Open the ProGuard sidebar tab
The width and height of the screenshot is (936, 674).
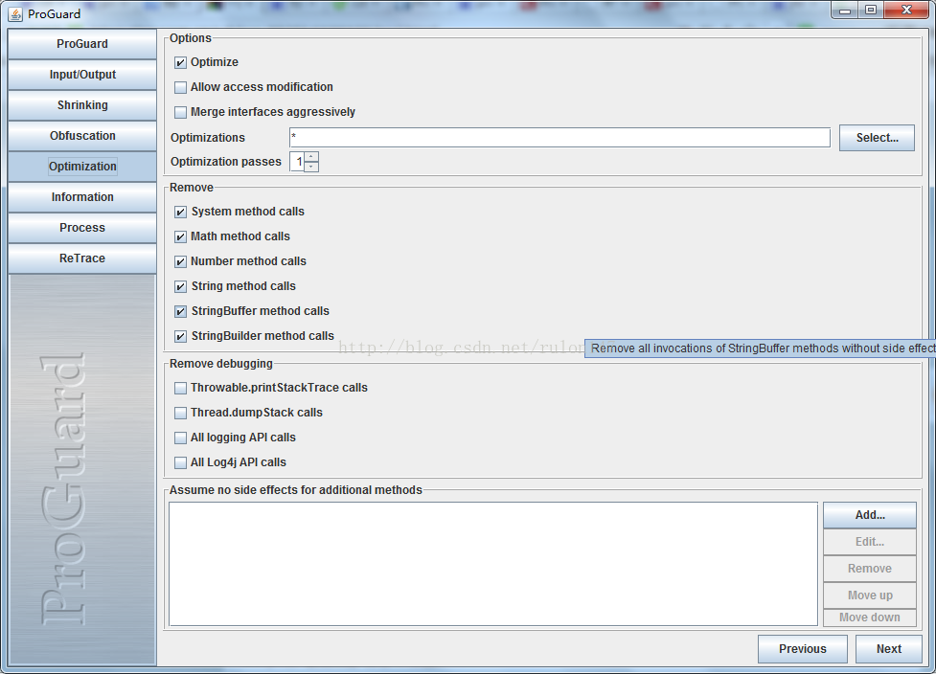82,44
